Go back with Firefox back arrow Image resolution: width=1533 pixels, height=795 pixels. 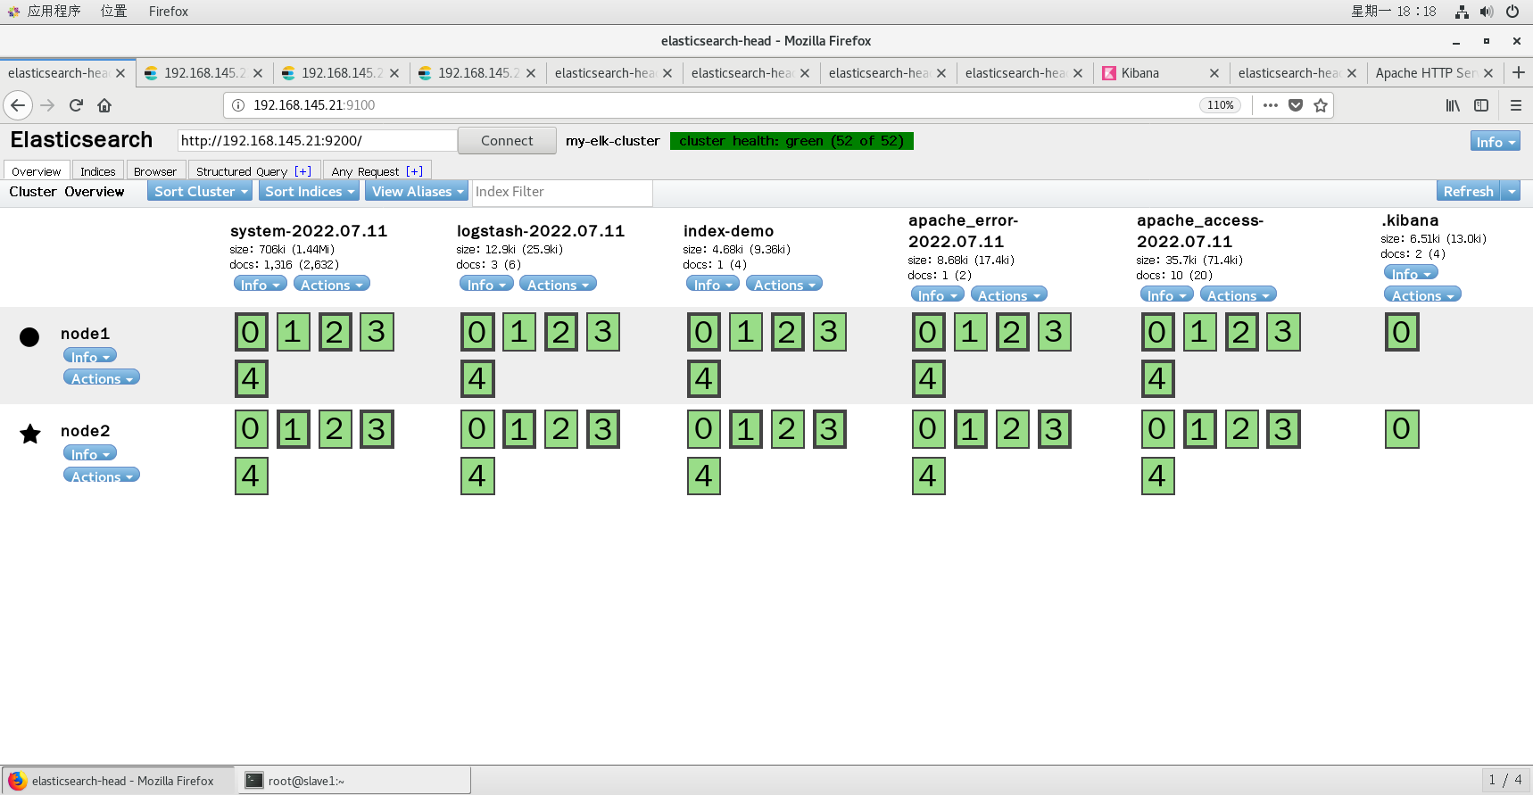tap(18, 105)
